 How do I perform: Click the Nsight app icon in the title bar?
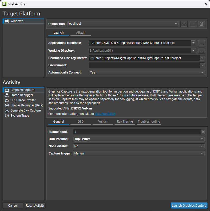[4, 4]
